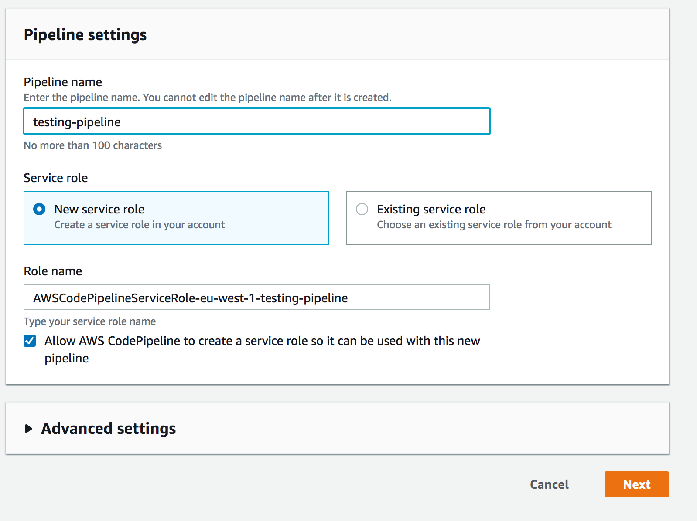Cancel the pipeline creation
697x521 pixels.
549,484
